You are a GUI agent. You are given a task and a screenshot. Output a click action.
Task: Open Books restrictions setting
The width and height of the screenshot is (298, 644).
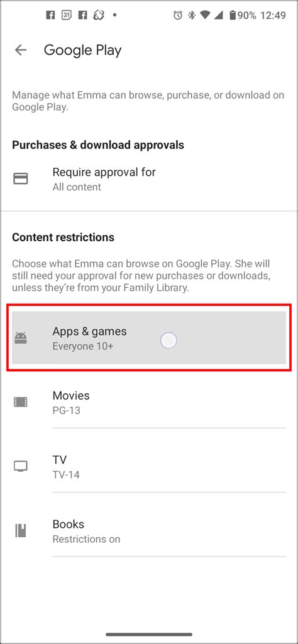[149, 531]
